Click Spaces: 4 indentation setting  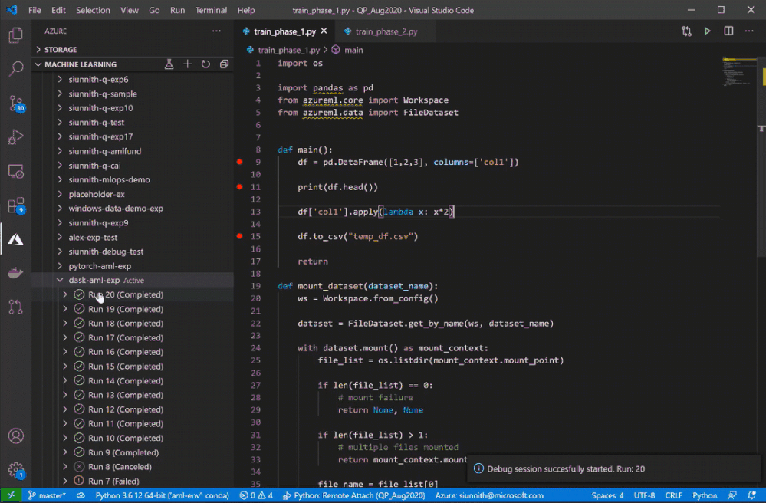pos(608,495)
